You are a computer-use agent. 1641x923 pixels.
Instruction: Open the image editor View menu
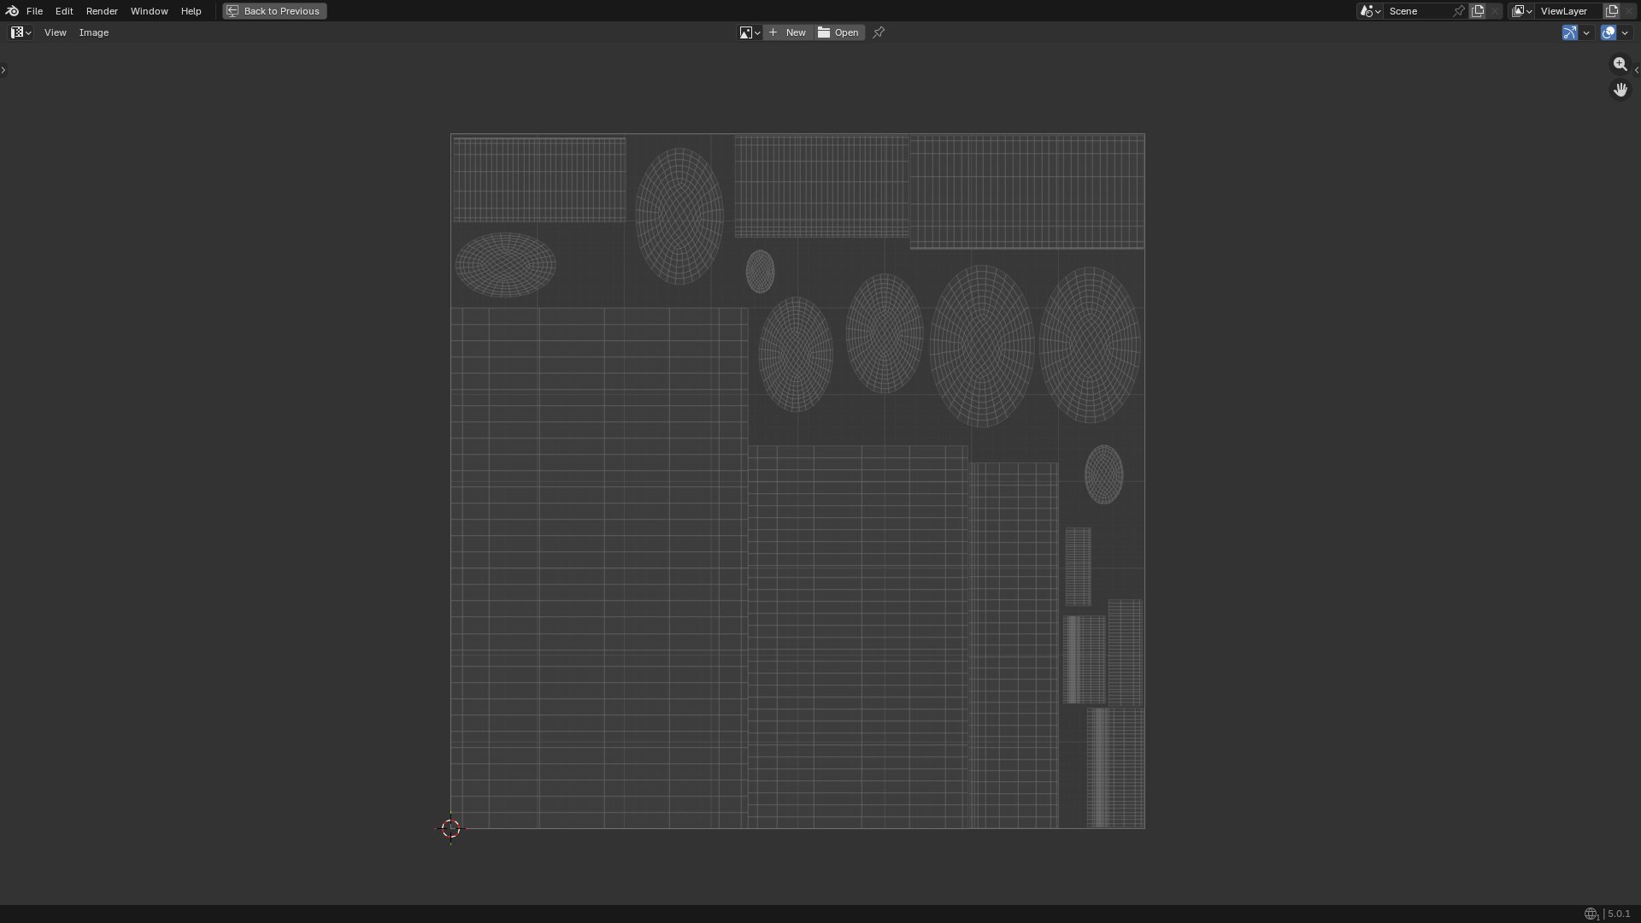tap(55, 32)
